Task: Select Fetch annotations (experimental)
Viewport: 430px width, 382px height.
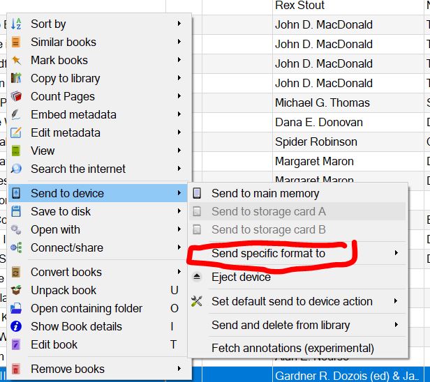Action: (292, 348)
